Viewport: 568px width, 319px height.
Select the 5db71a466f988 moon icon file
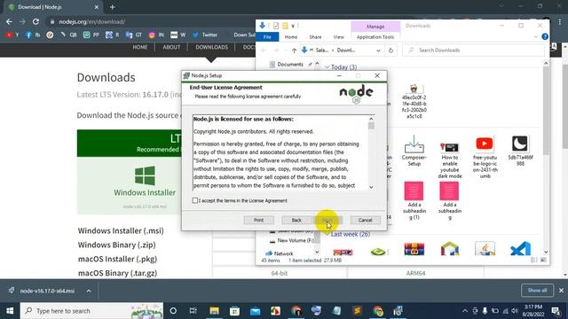520,151
